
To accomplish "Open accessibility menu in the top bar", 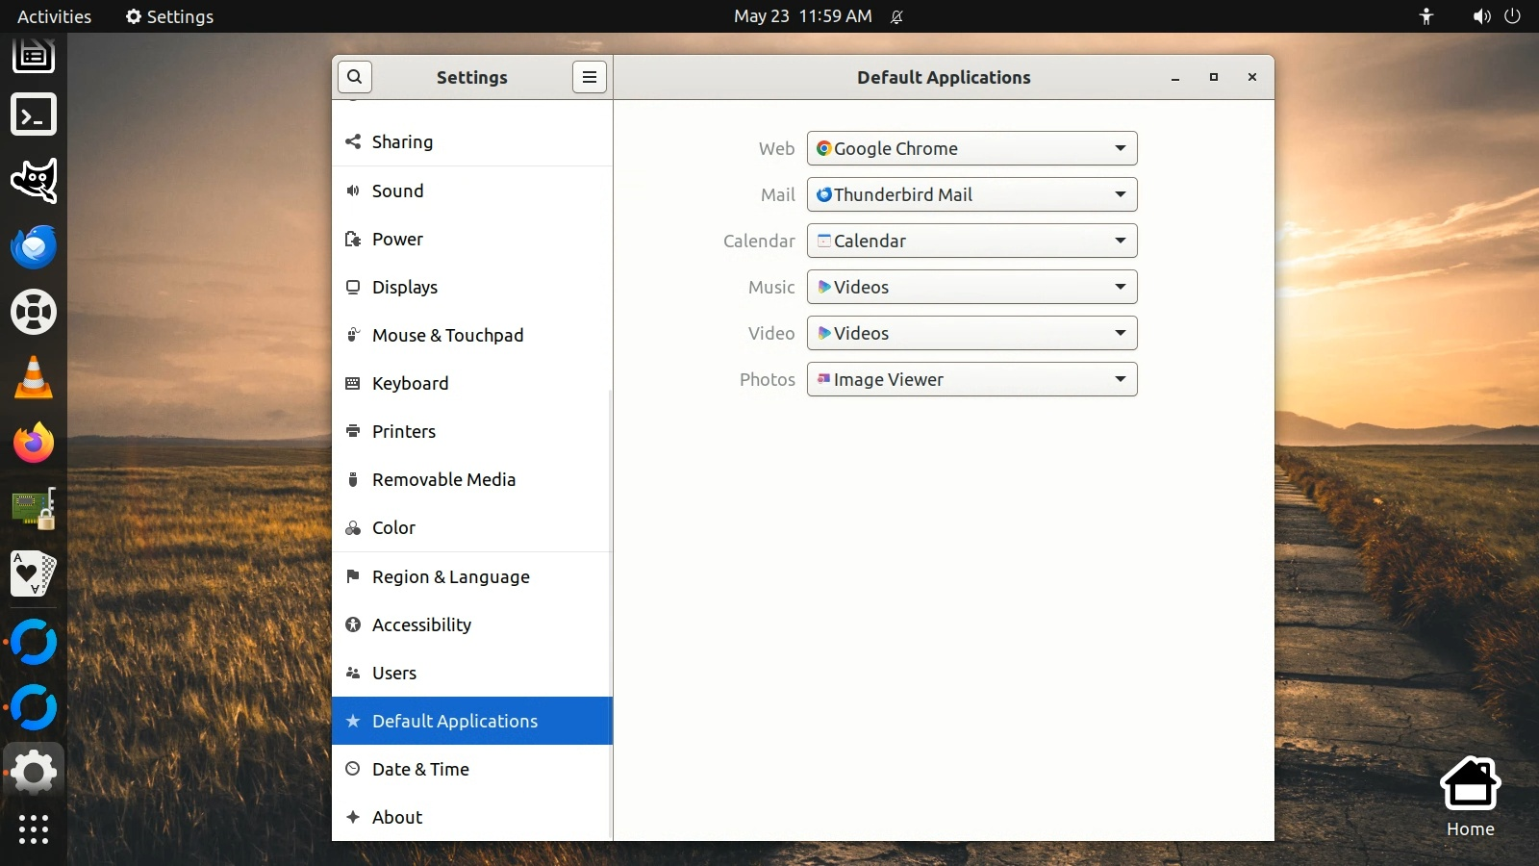I will (x=1425, y=16).
